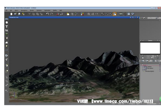Viewport: 161px width, 106px height.
Task: Click the white camera preview thumbnail
Action: 150,48
